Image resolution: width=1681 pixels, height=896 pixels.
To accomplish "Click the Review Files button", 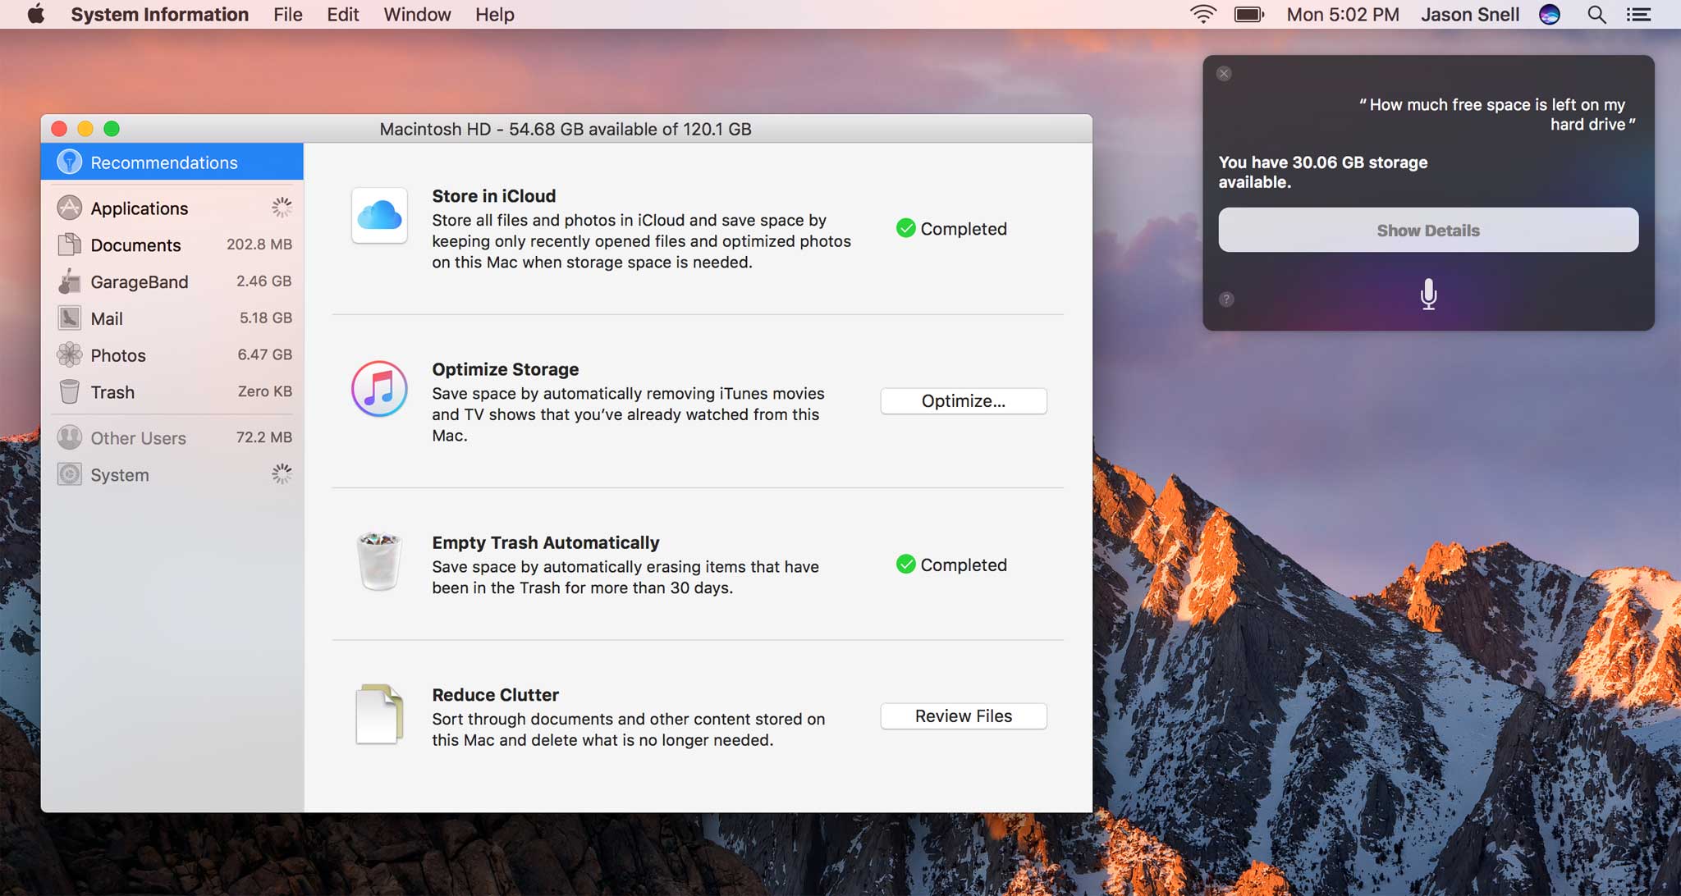I will pyautogui.click(x=963, y=716).
